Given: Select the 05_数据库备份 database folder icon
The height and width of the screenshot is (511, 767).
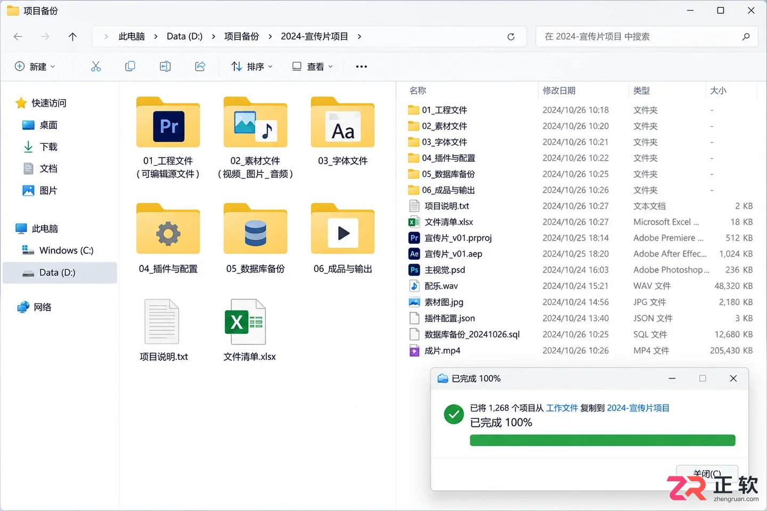Looking at the screenshot, I should (256, 228).
